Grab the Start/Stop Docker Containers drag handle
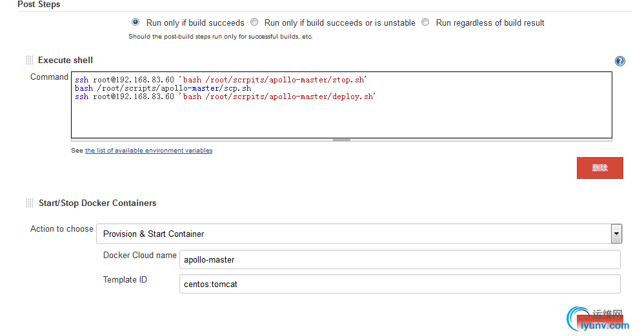633x336 pixels. click(30, 203)
